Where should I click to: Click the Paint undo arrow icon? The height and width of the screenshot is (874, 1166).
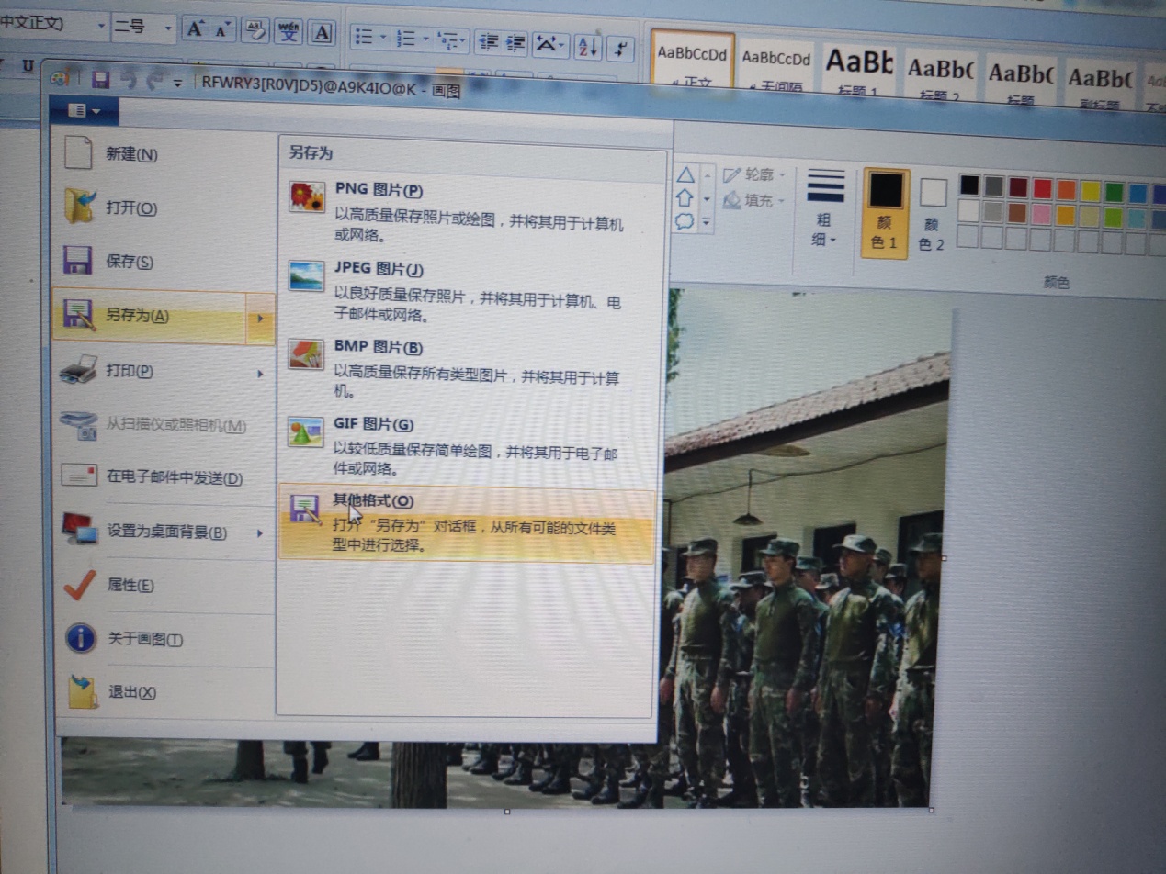click(128, 81)
